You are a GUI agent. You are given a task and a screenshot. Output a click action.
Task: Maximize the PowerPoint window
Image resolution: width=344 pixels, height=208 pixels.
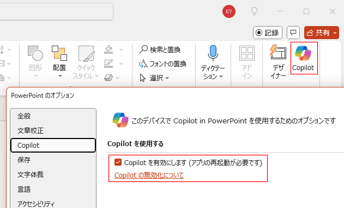[x=306, y=11]
